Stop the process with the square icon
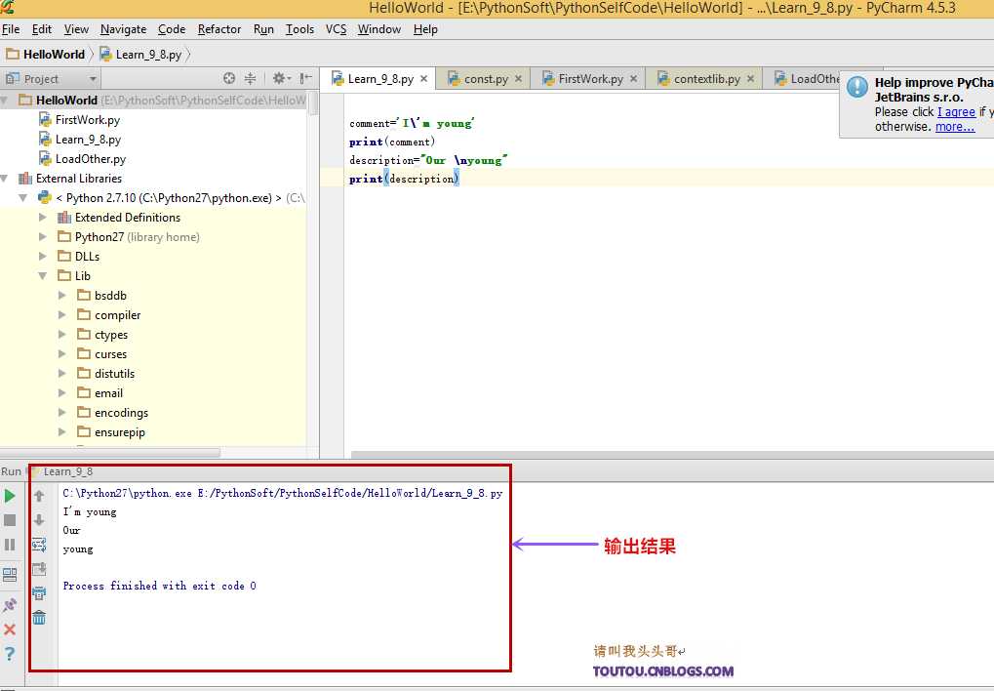994x691 pixels. [x=10, y=520]
